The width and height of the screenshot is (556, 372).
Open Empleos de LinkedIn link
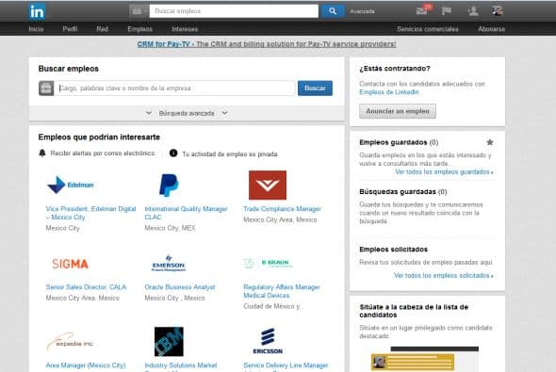388,92
